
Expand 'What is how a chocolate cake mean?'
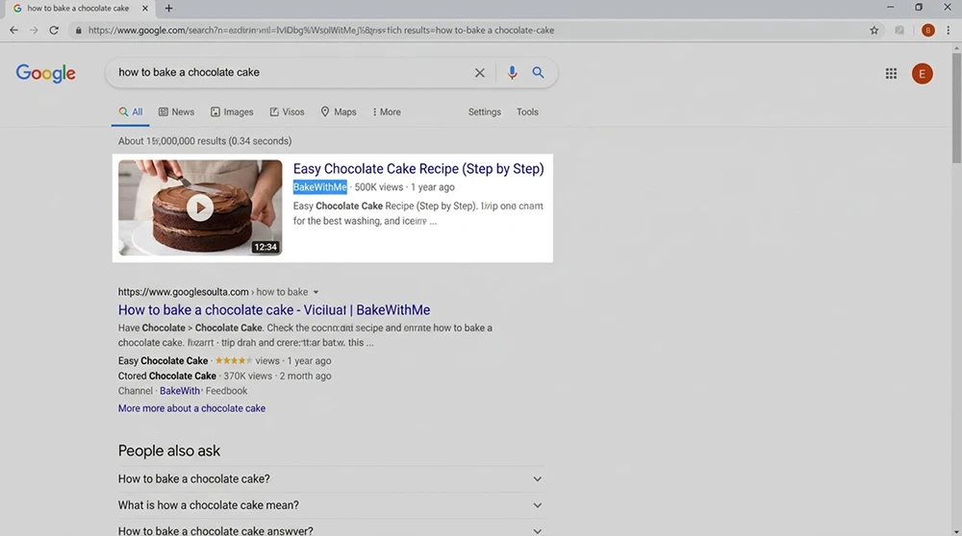point(331,505)
